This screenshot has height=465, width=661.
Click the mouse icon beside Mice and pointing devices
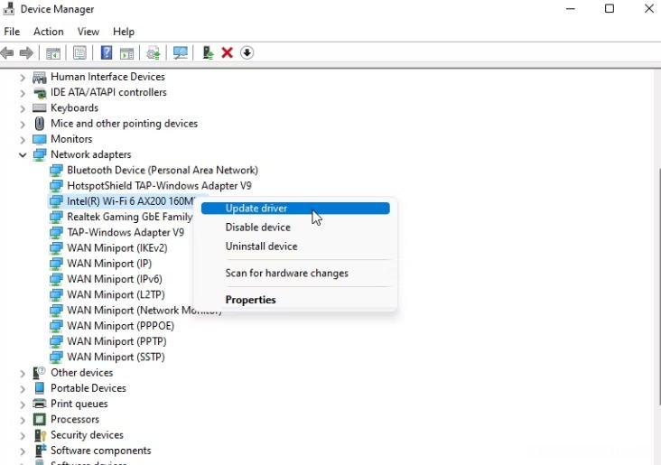click(x=40, y=124)
